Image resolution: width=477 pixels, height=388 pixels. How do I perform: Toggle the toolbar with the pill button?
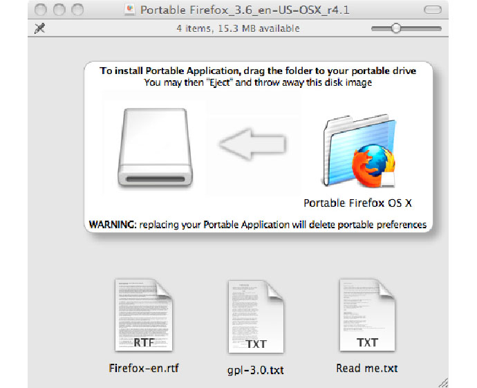click(432, 10)
